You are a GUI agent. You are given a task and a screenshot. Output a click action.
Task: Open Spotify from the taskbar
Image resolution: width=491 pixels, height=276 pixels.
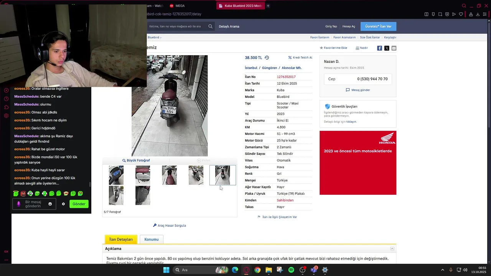coord(291,270)
